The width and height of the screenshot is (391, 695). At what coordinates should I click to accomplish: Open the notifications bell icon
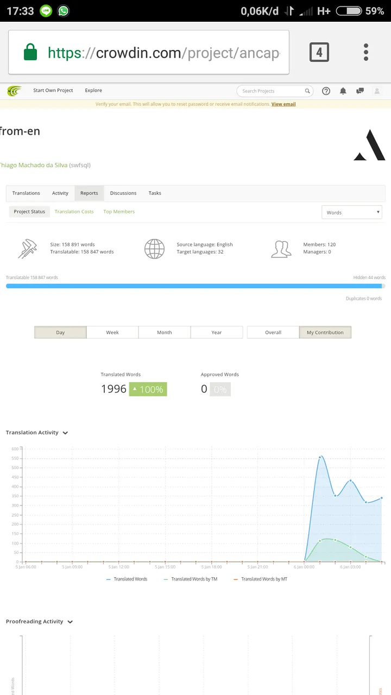pos(343,91)
